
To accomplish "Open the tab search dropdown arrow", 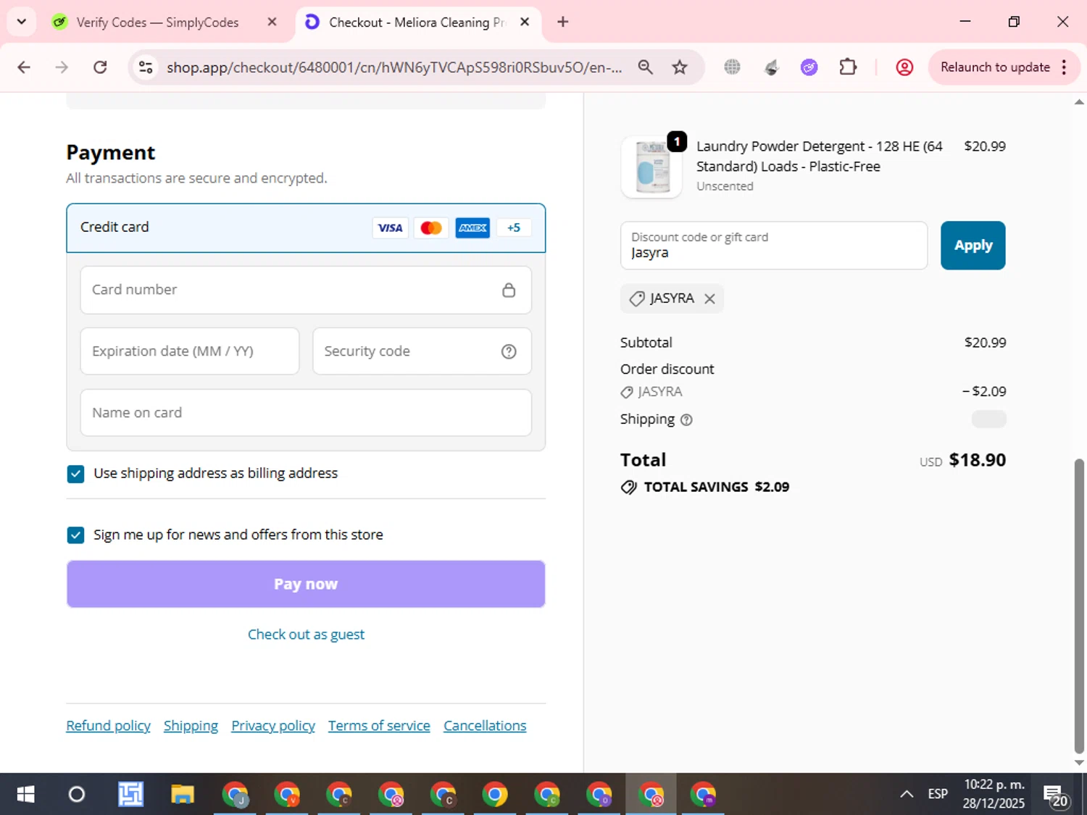I will pos(22,22).
